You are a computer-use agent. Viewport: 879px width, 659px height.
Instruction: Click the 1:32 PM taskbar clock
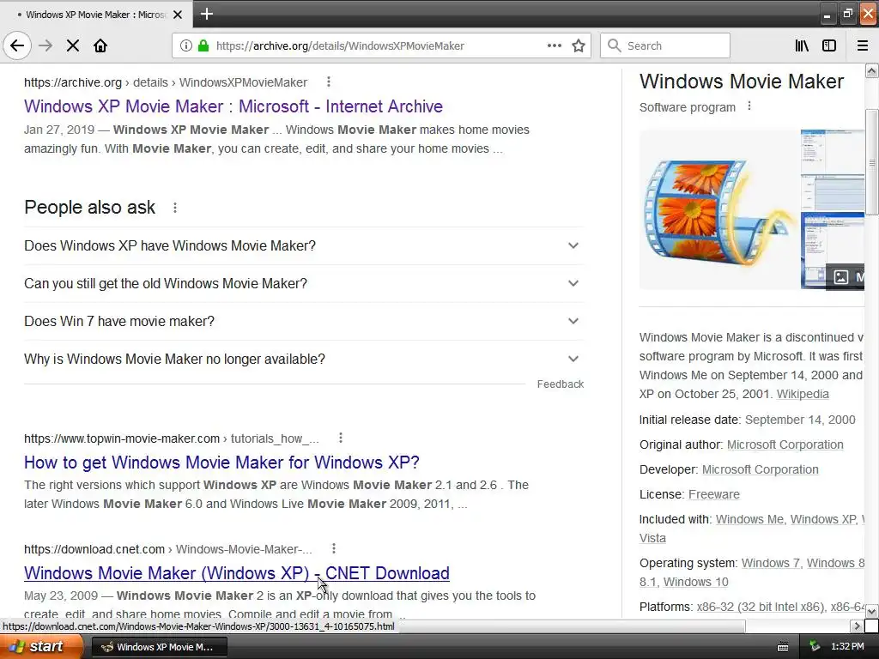pos(847,647)
